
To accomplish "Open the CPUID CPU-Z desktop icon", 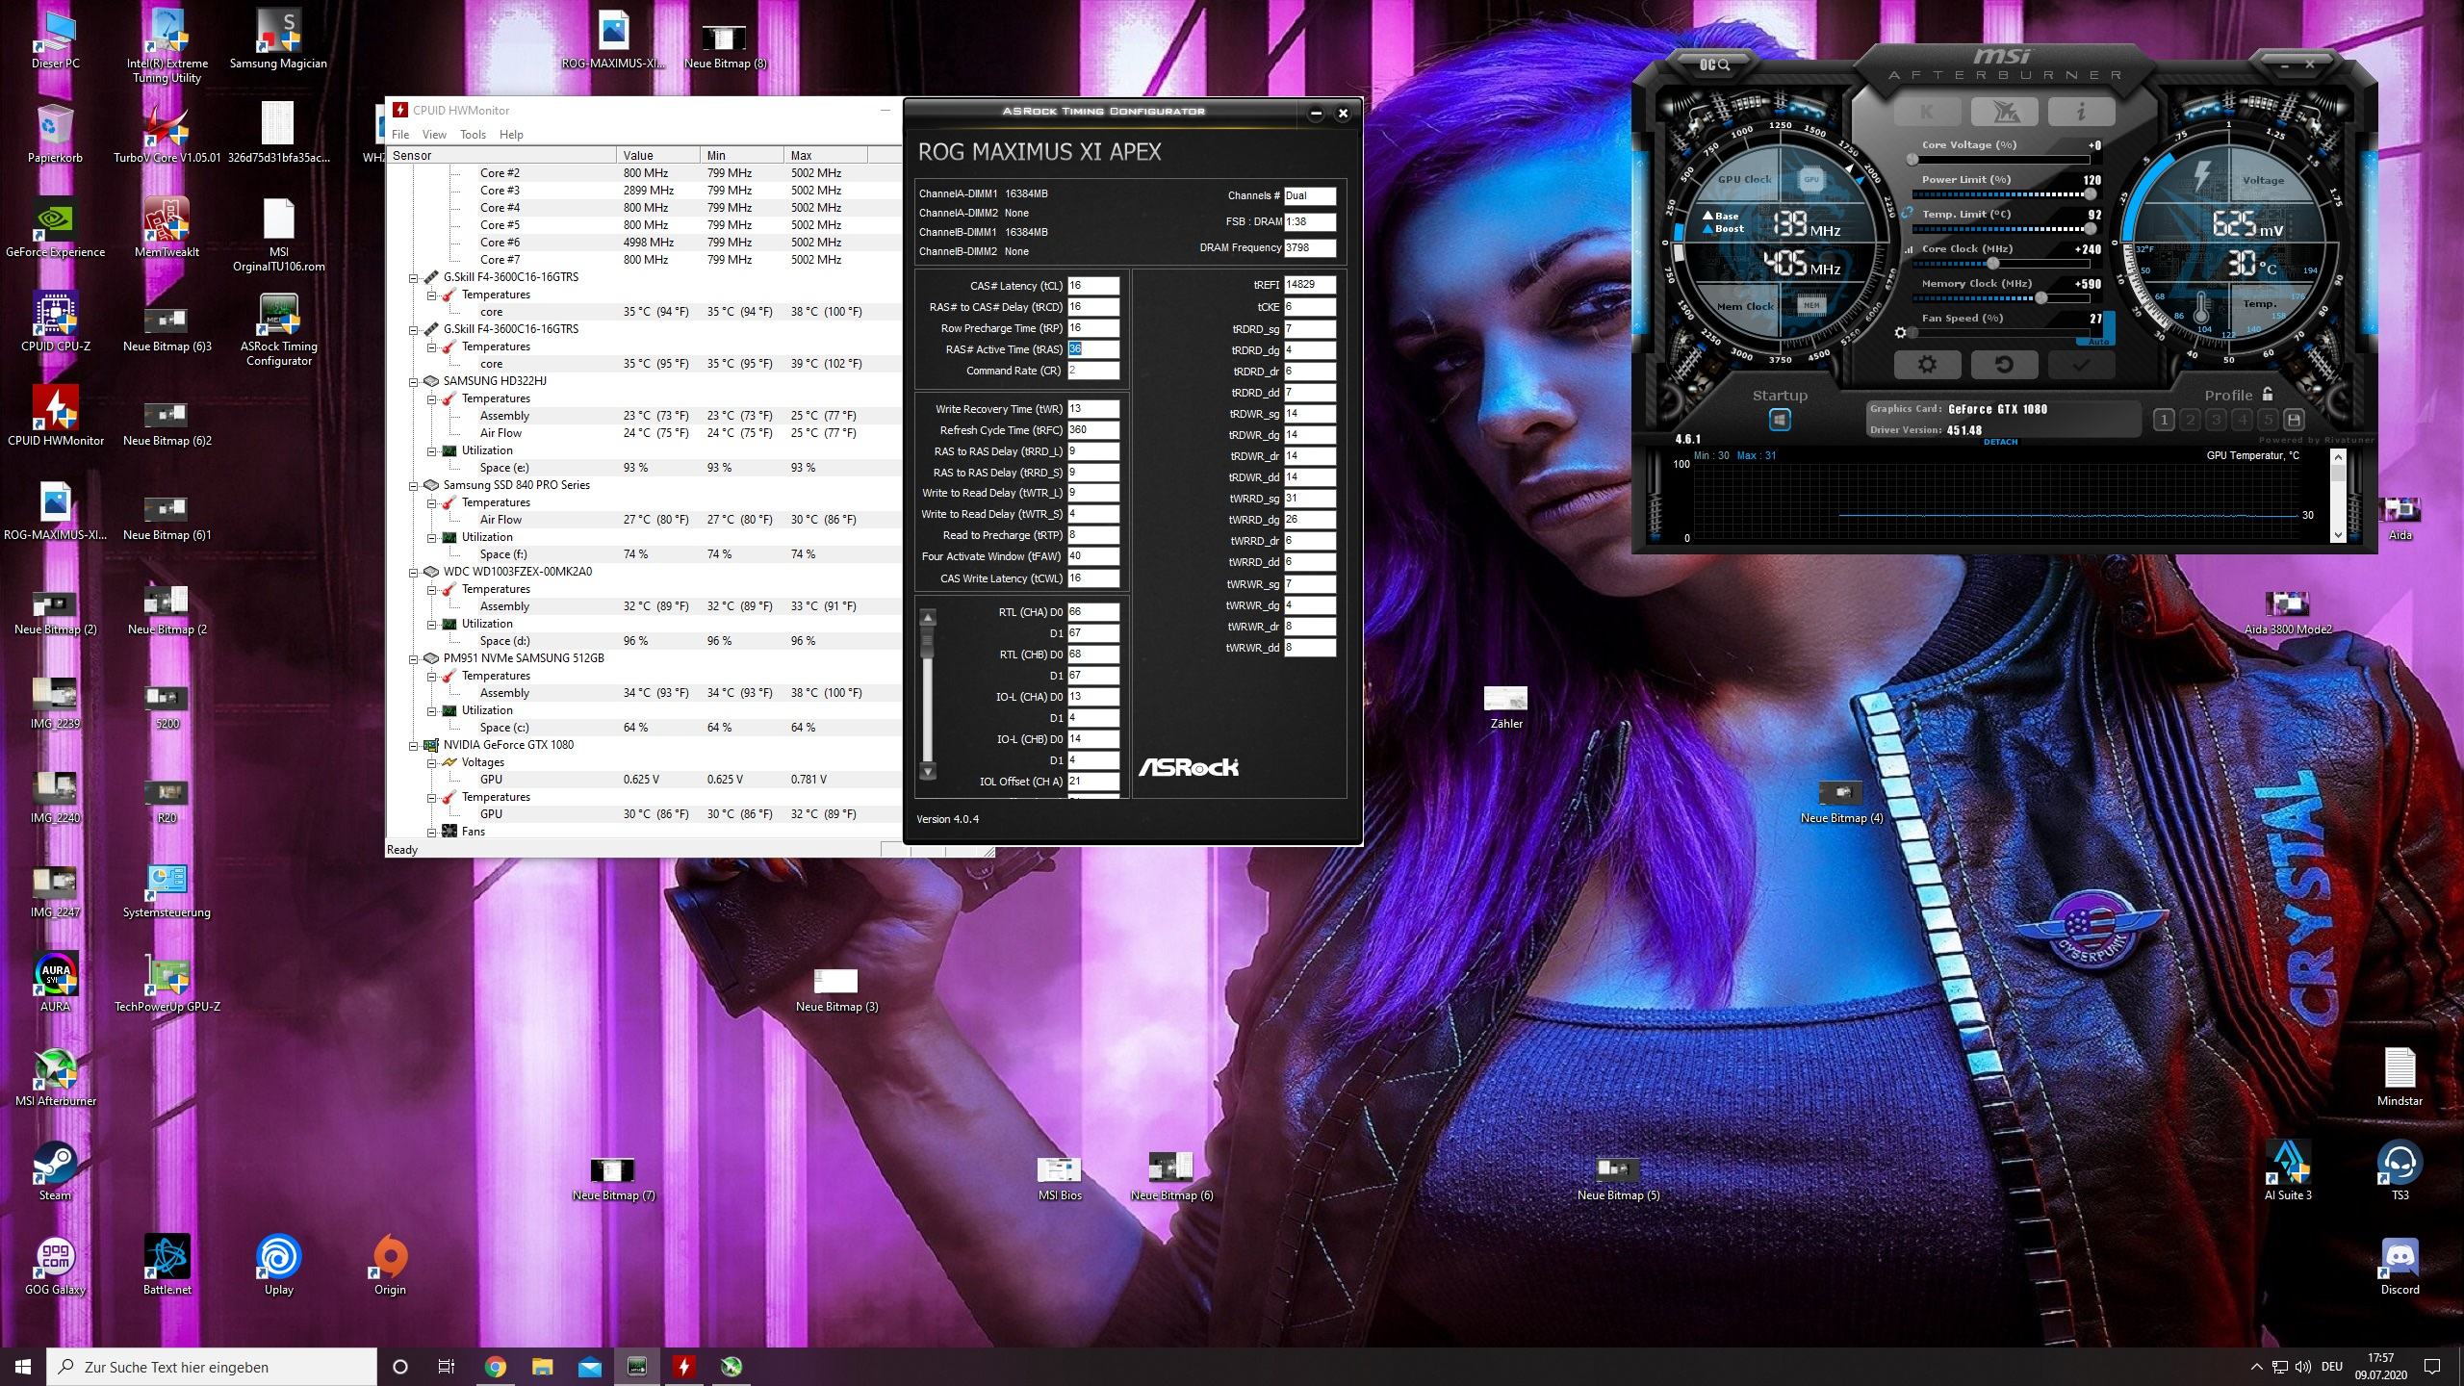I will pos(56,322).
